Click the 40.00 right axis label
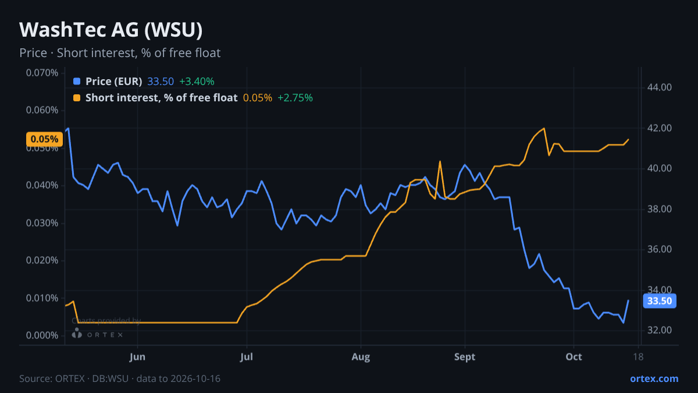Viewport: 698px width, 393px height. pyautogui.click(x=660, y=168)
